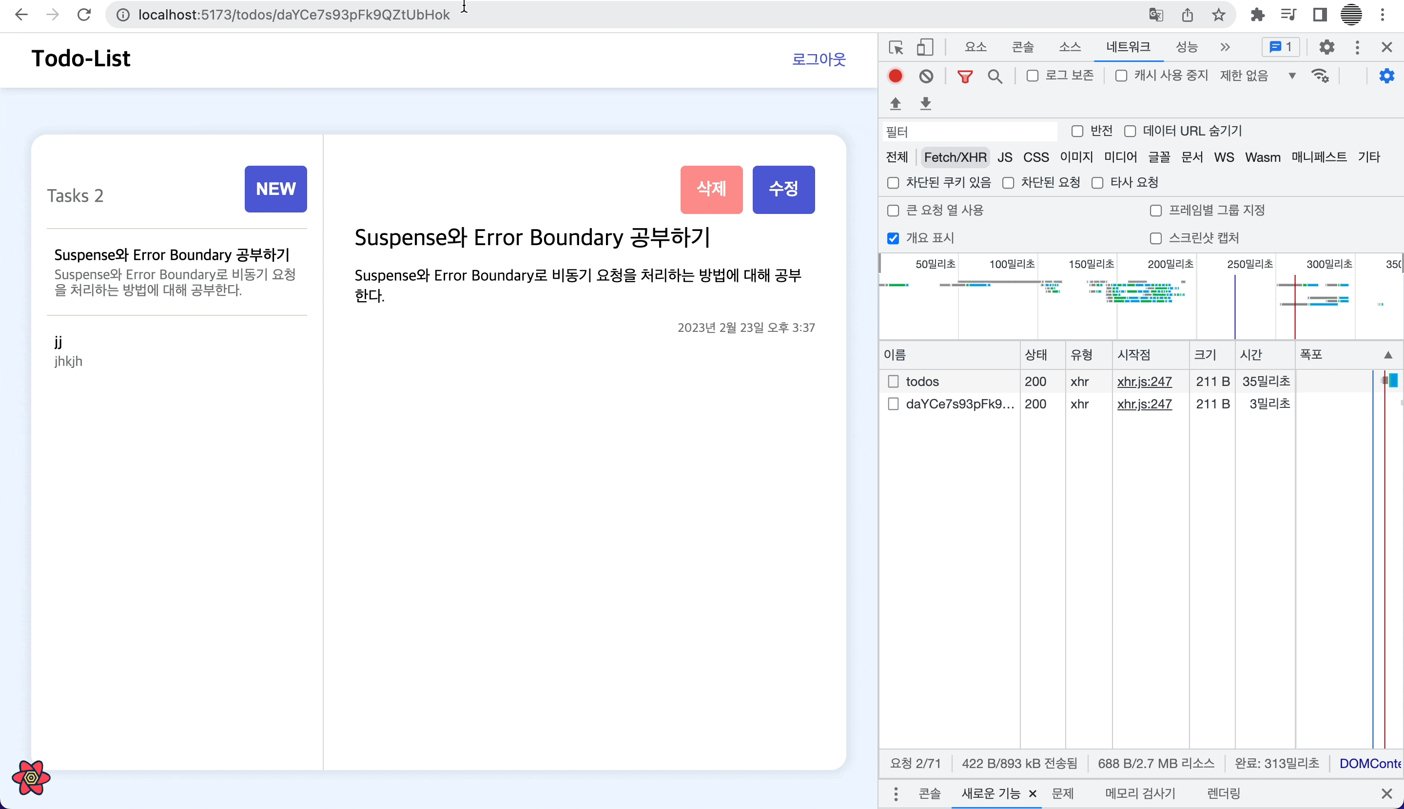Activate the DevTools inspect element picker
This screenshot has width=1404, height=809.
click(896, 47)
